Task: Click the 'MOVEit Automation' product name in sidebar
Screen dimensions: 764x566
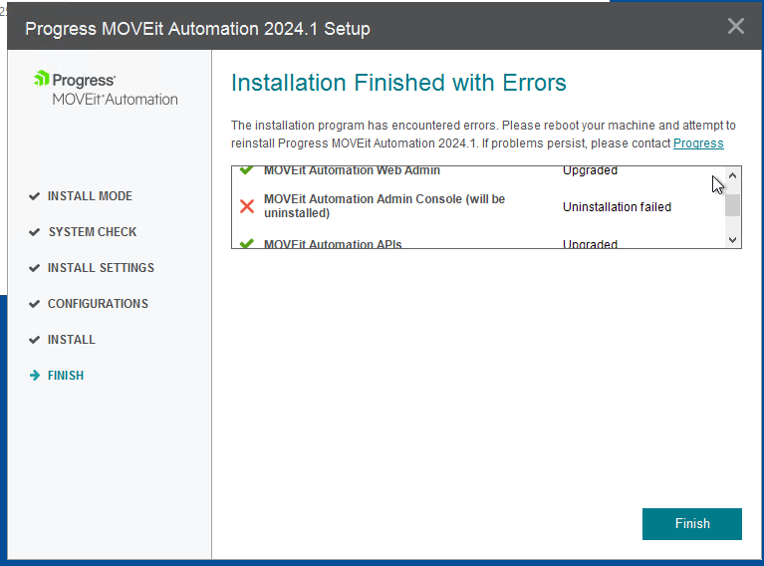Action: [115, 100]
